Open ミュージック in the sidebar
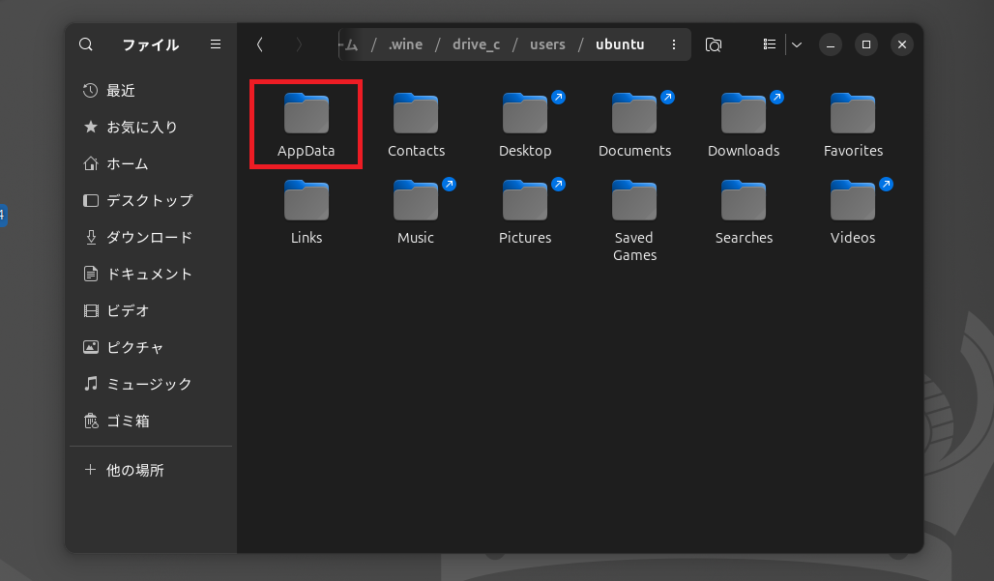Image resolution: width=994 pixels, height=581 pixels. pos(149,385)
